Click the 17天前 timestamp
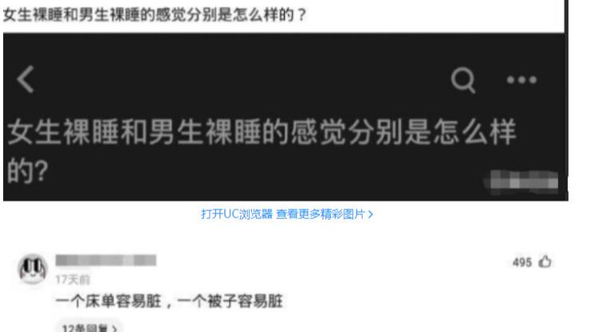This screenshot has width=590, height=332. tap(73, 279)
